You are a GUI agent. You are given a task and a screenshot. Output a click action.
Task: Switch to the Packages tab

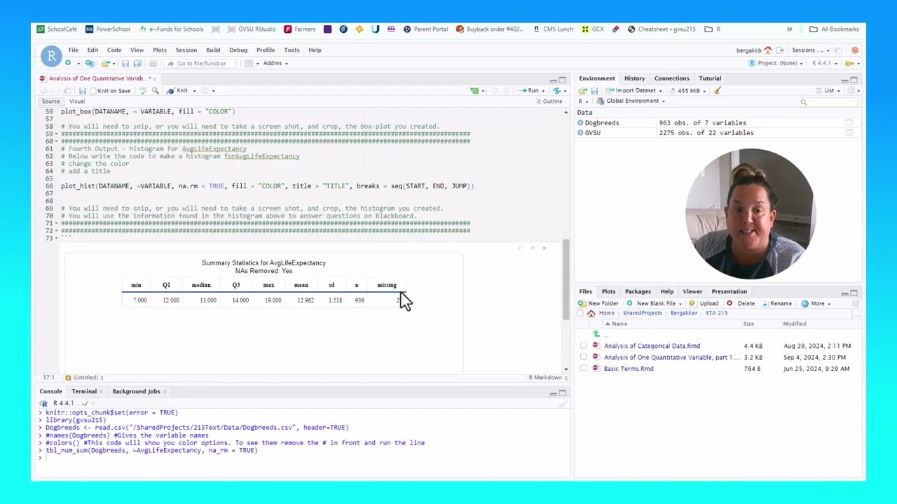tap(638, 291)
